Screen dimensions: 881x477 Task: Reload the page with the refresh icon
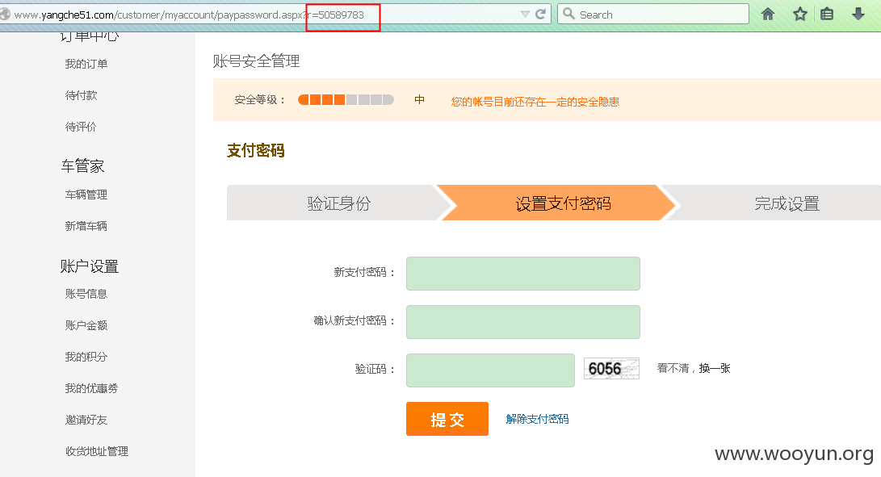pos(540,14)
